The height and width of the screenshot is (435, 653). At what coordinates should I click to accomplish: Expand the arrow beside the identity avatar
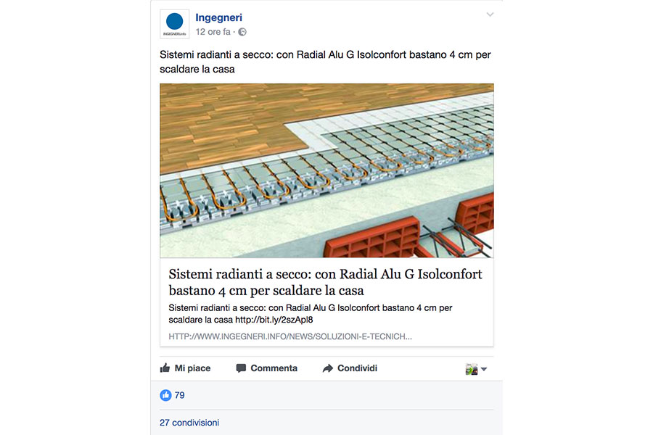point(483,369)
